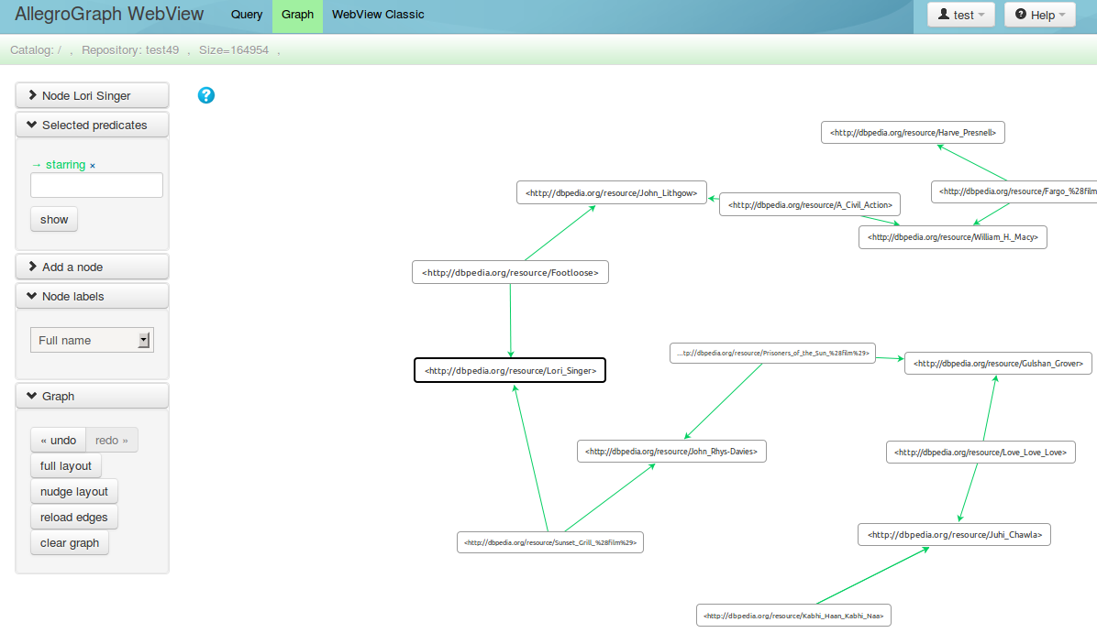
Task: Click the nudge layout button
Action: [x=74, y=491]
